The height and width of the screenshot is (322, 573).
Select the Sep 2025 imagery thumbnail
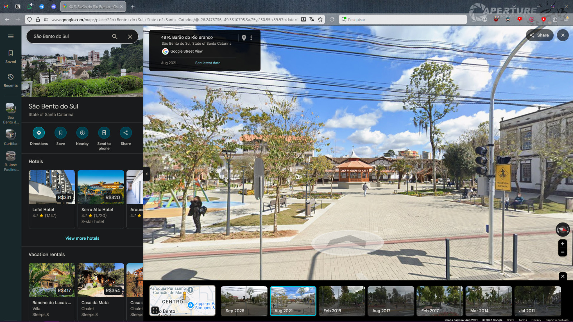click(244, 301)
